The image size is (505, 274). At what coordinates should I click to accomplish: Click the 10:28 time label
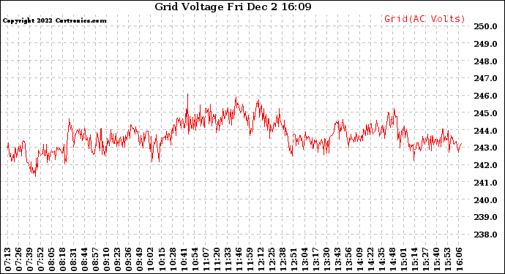[x=172, y=259]
